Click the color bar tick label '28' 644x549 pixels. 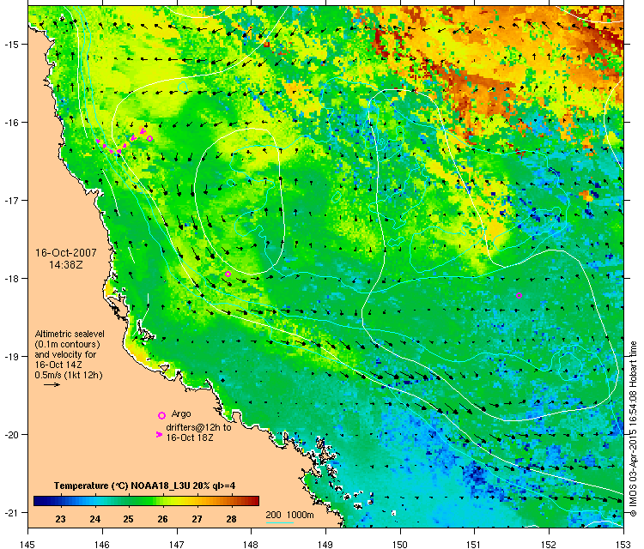click(231, 519)
